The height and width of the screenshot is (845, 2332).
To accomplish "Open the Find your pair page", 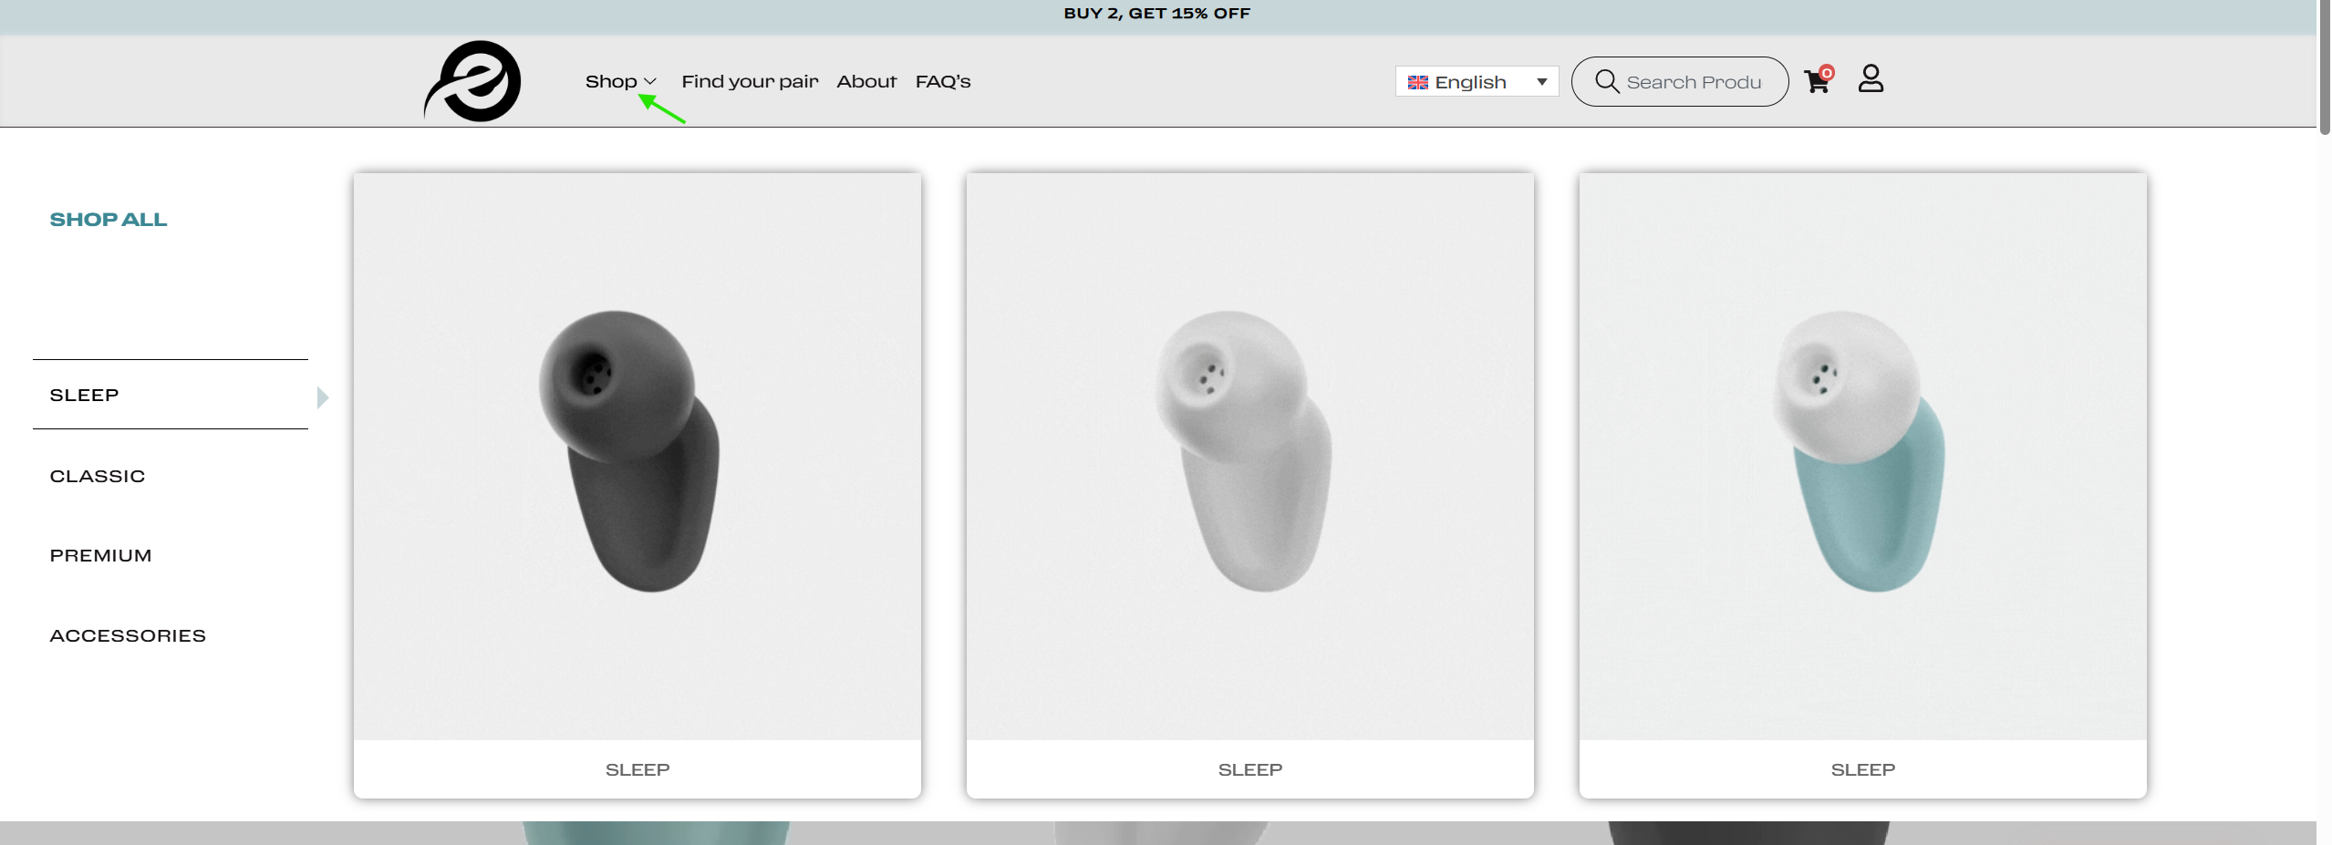I will pyautogui.click(x=750, y=81).
